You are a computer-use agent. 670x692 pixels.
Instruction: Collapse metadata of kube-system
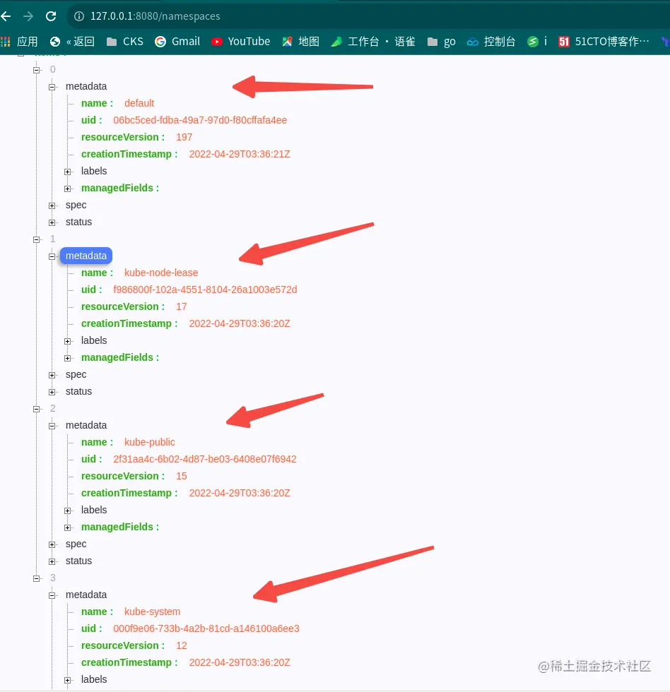pyautogui.click(x=52, y=595)
